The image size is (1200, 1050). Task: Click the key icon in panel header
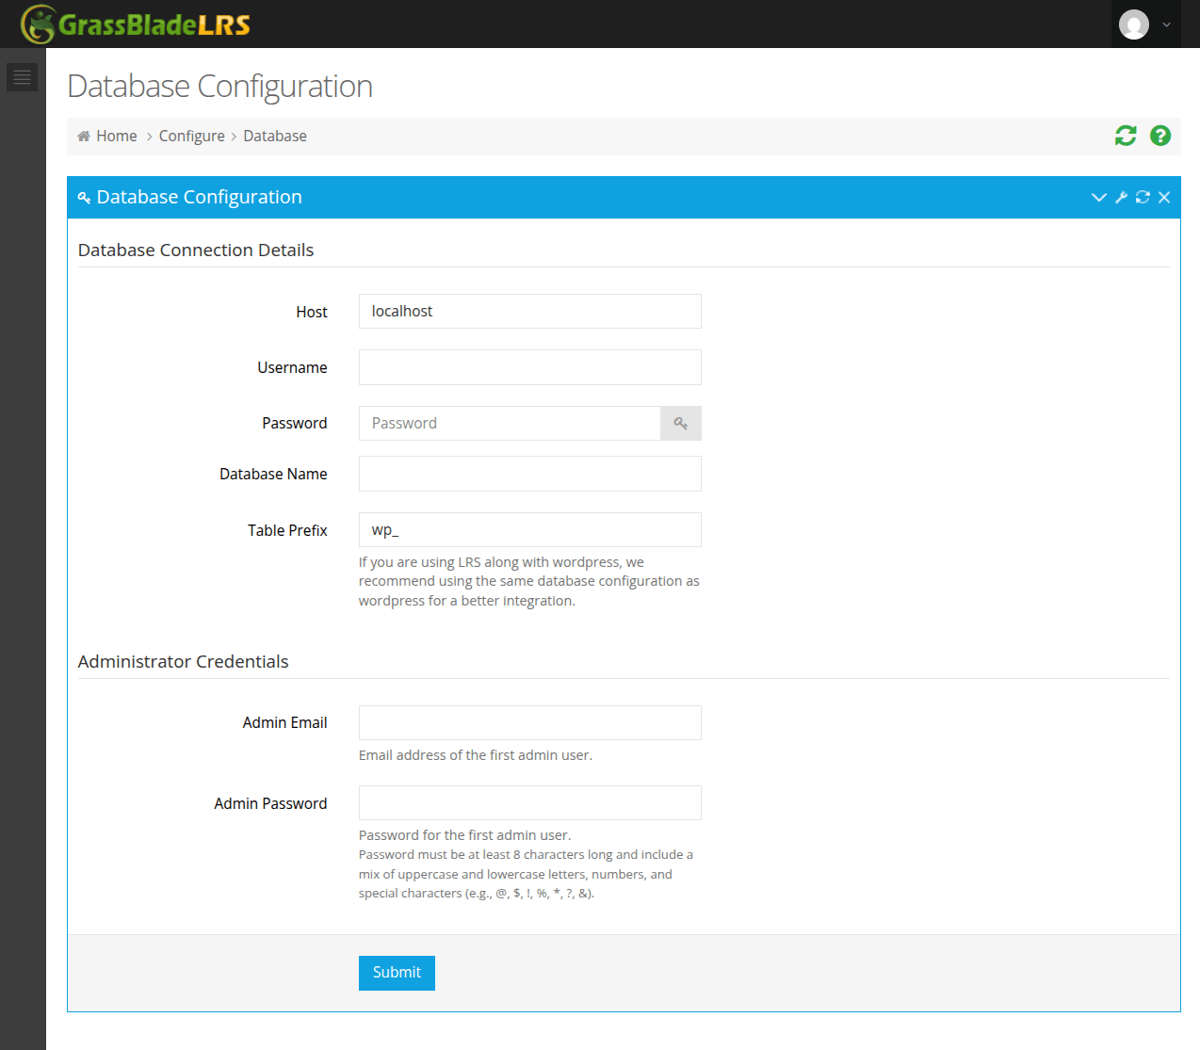tap(84, 197)
